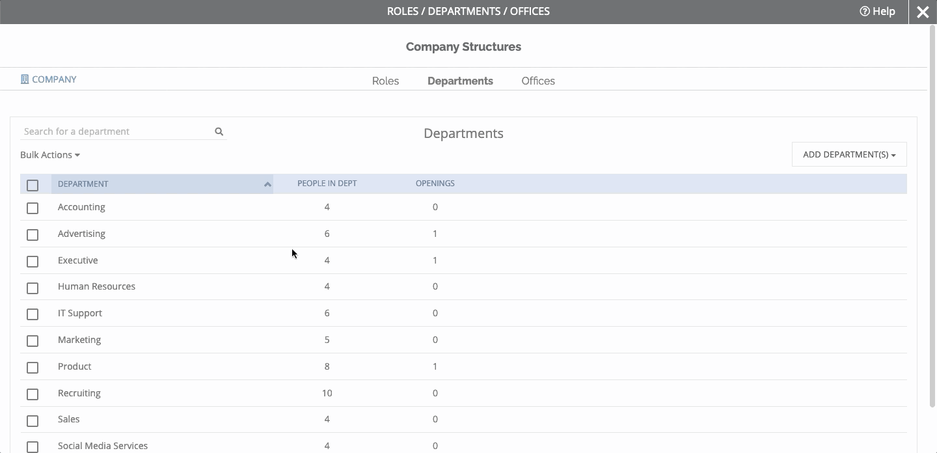
Task: Open the Human Resources department
Action: (x=96, y=286)
